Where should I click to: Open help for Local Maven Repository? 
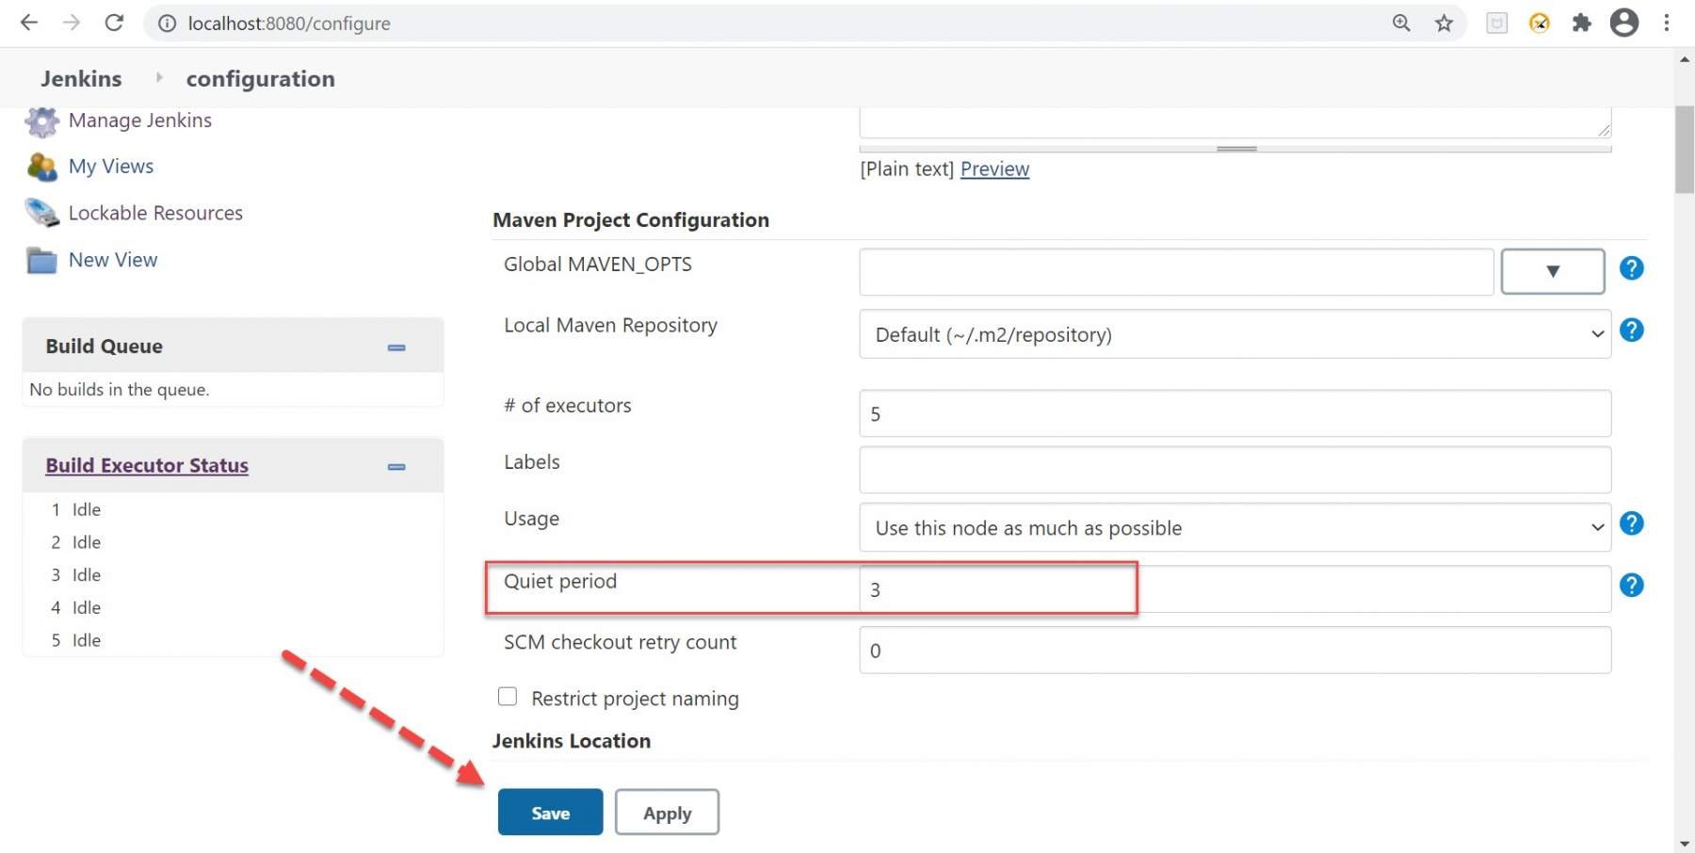tap(1633, 330)
